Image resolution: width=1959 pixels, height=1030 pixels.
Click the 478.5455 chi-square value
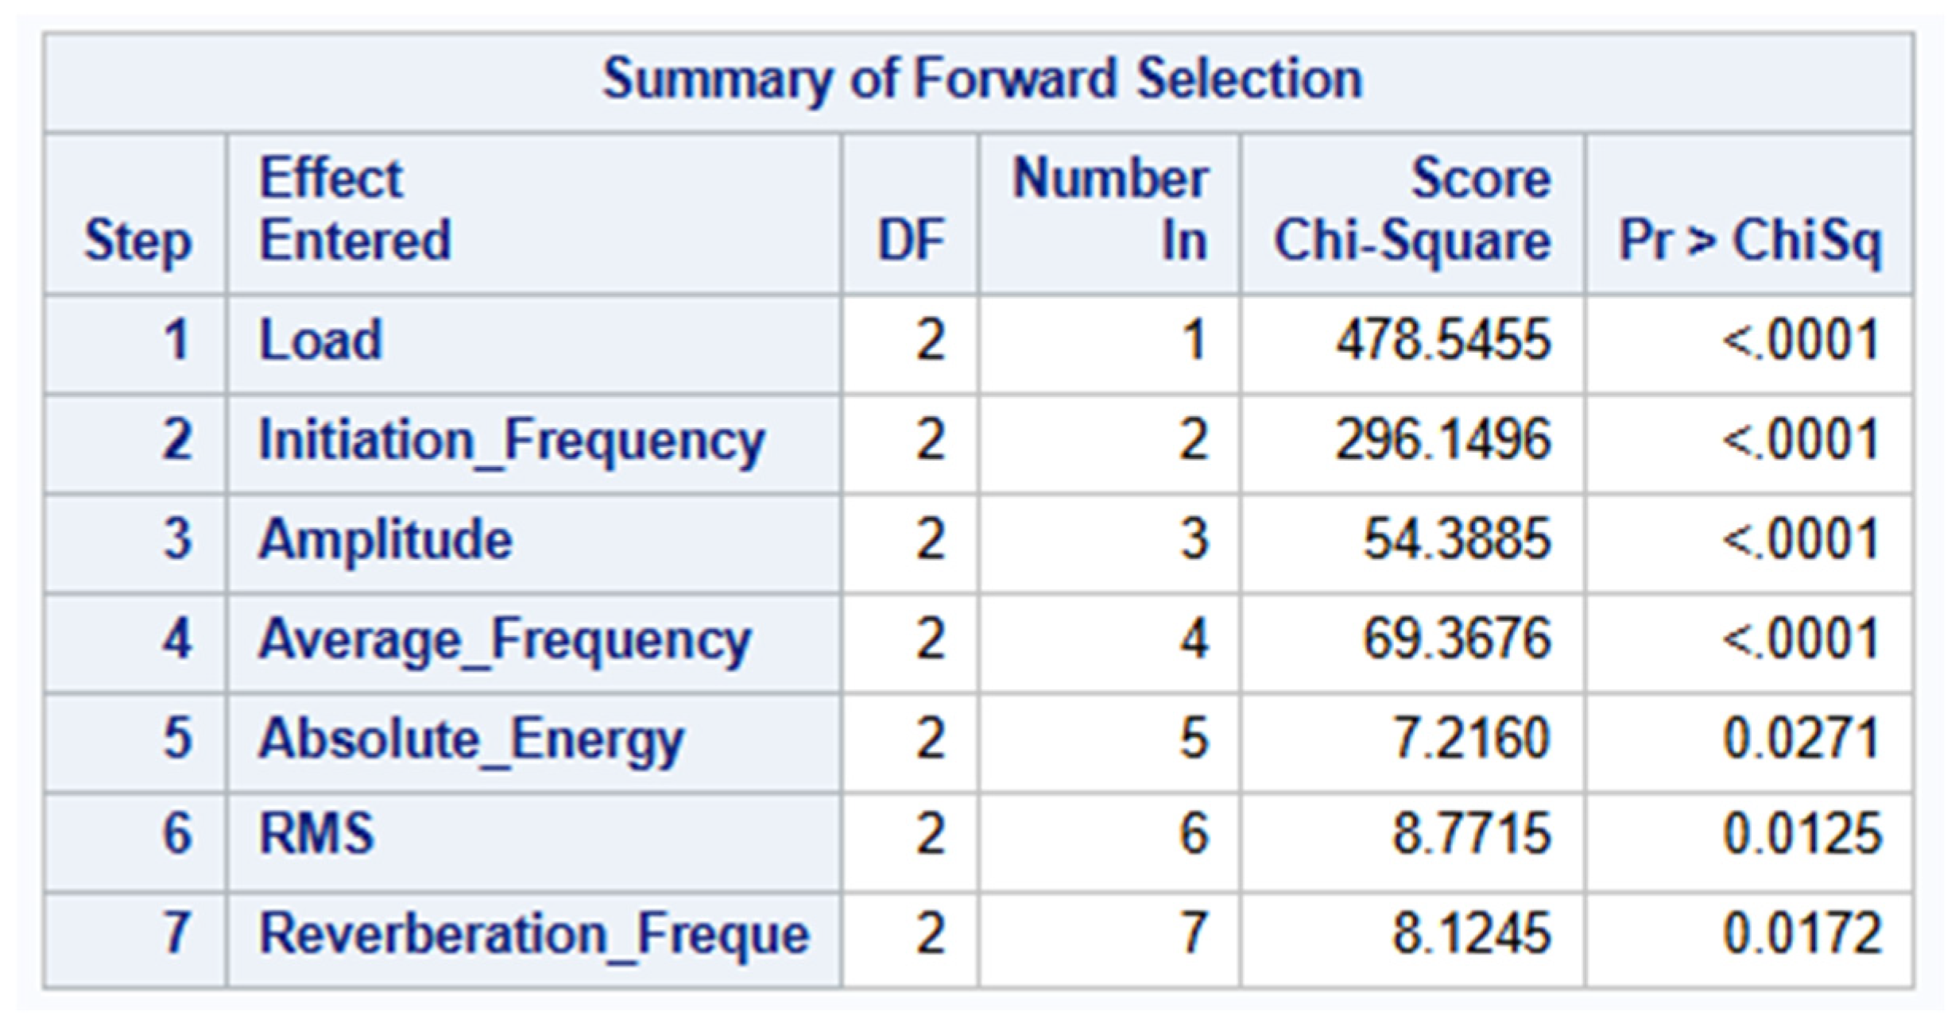[x=1443, y=341]
